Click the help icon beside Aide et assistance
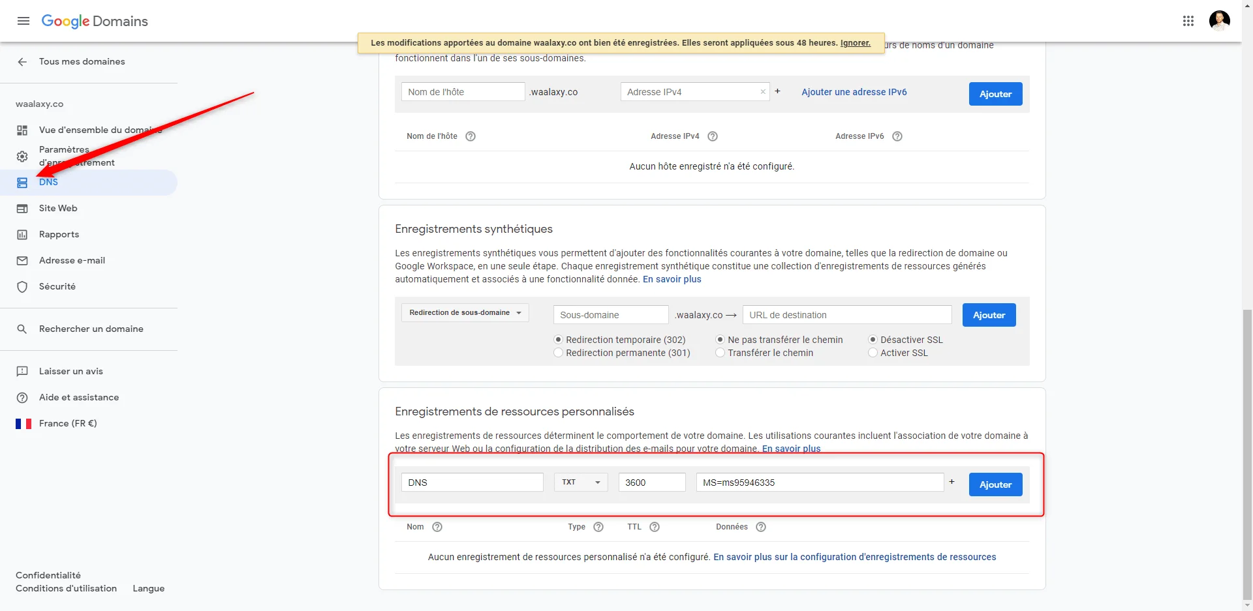The width and height of the screenshot is (1253, 611). point(22,398)
